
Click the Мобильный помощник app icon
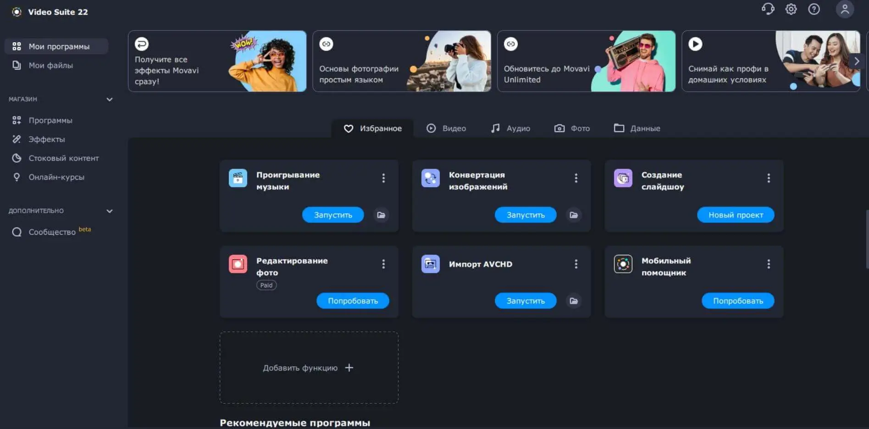point(623,264)
